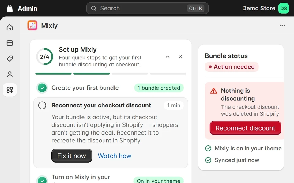
Task: Click the first green progress bar segment
Action: click(x=53, y=74)
